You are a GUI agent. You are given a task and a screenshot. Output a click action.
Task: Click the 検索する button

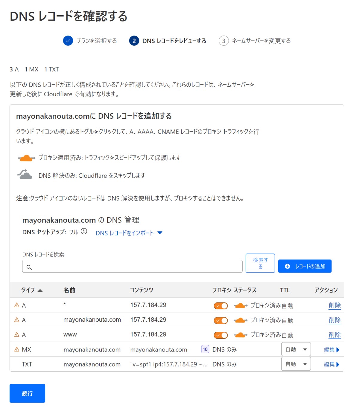(x=260, y=263)
